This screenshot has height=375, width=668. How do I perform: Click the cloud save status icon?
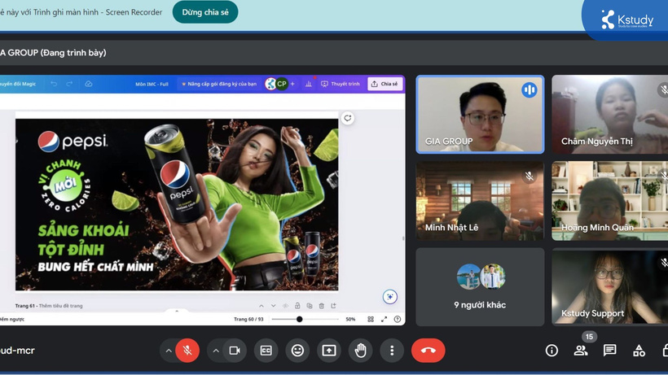pyautogui.click(x=89, y=84)
